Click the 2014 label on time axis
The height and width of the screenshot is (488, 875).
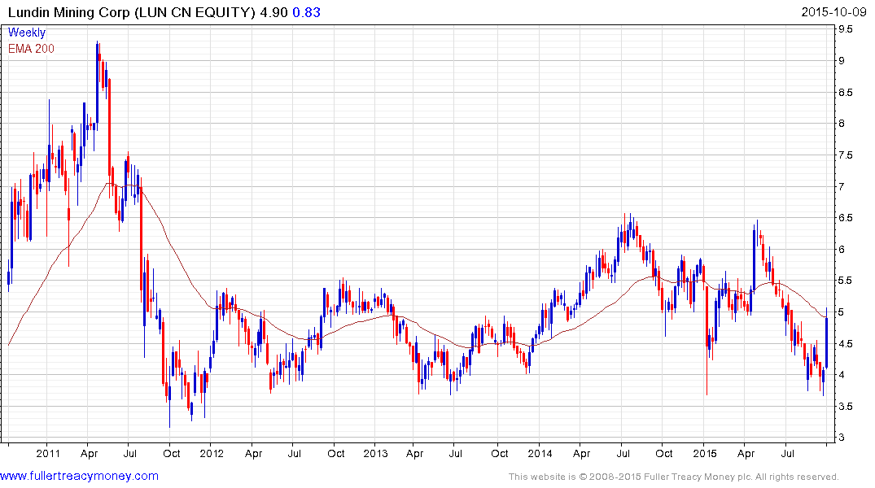point(540,453)
